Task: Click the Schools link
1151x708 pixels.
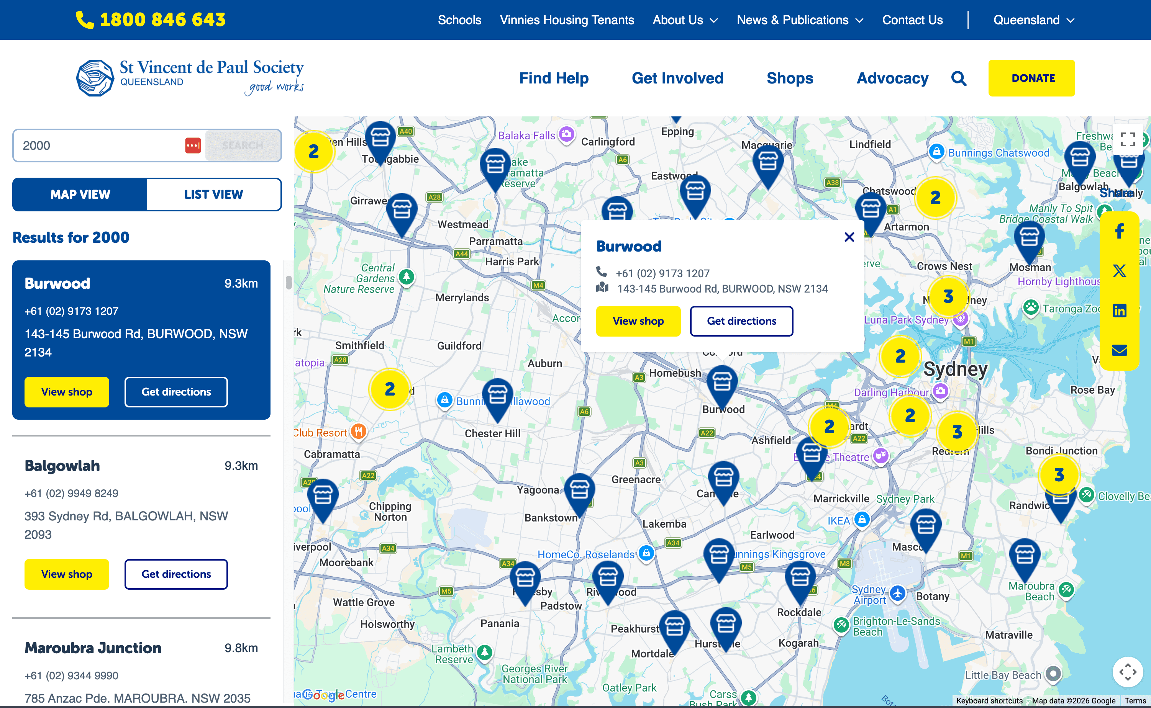Action: (459, 20)
